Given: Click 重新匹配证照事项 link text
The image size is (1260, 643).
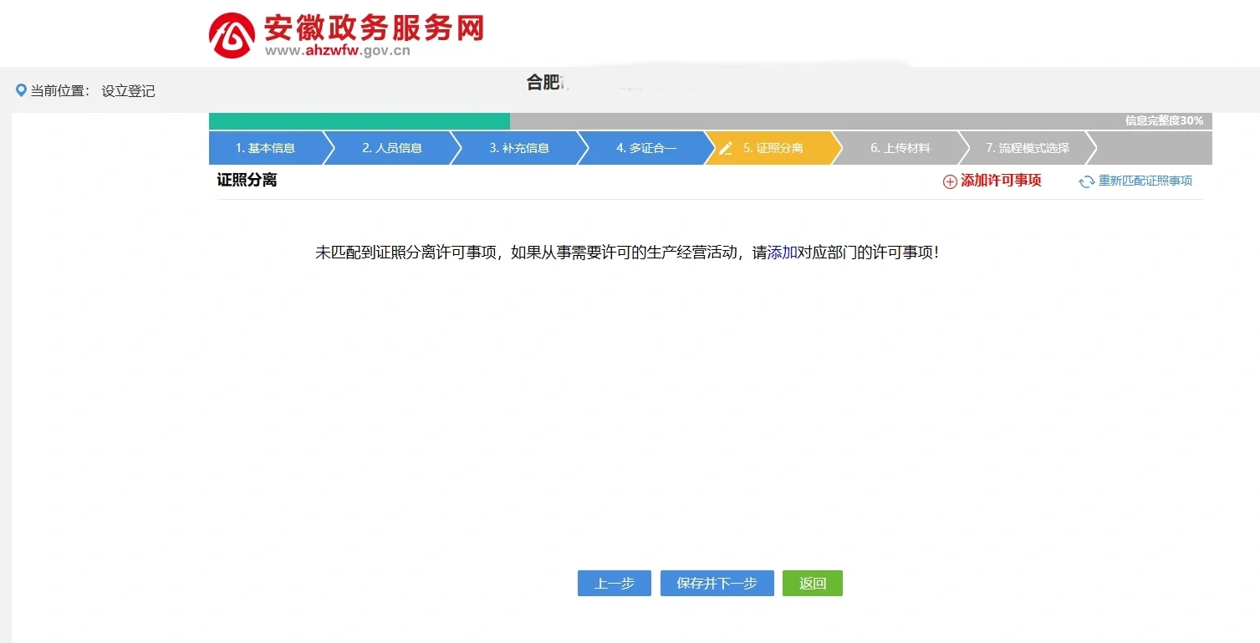Looking at the screenshot, I should click(1145, 181).
